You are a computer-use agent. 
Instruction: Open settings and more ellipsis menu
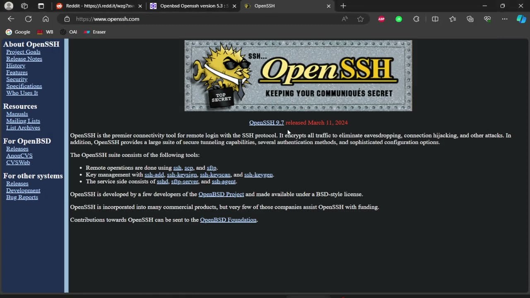pos(504,19)
